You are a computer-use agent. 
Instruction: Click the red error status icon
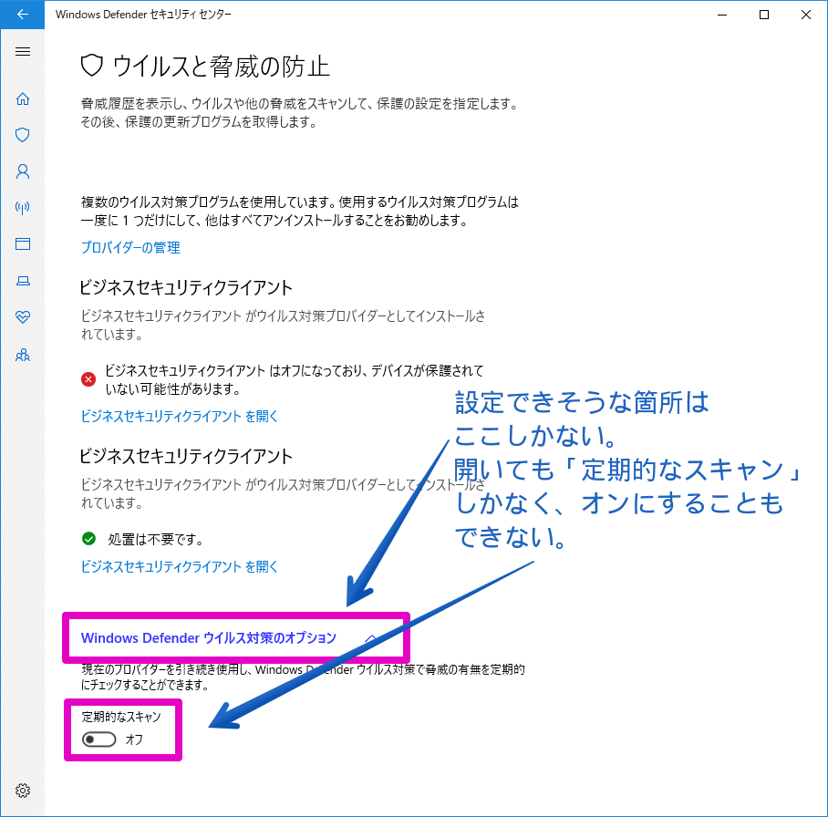coord(88,379)
